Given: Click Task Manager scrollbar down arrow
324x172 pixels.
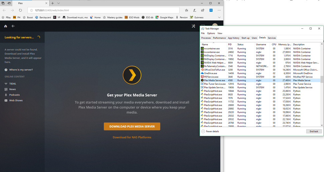Looking at the screenshot, I should click(322, 125).
